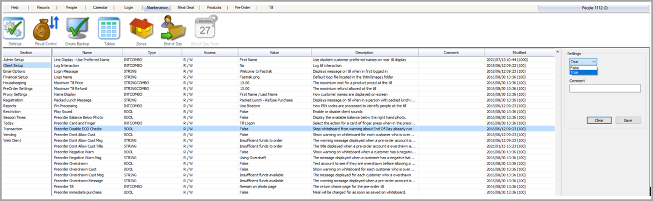Sort by the Description column header
653x201 pixels.
pyautogui.click(x=365, y=53)
